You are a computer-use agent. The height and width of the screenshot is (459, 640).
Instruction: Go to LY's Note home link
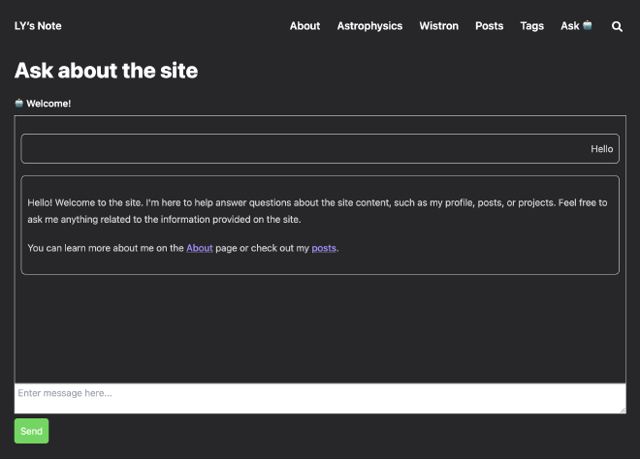(x=38, y=26)
